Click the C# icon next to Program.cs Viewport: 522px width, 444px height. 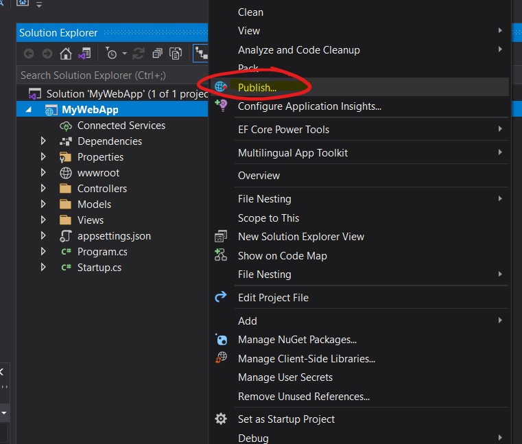66,251
